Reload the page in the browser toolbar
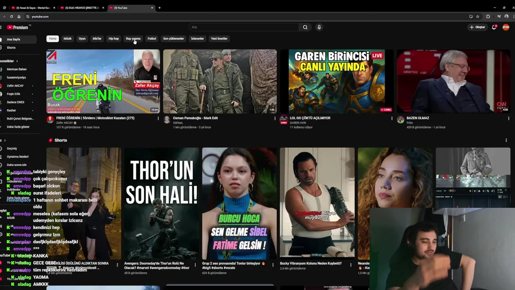This screenshot has height=290, width=515. point(11,17)
